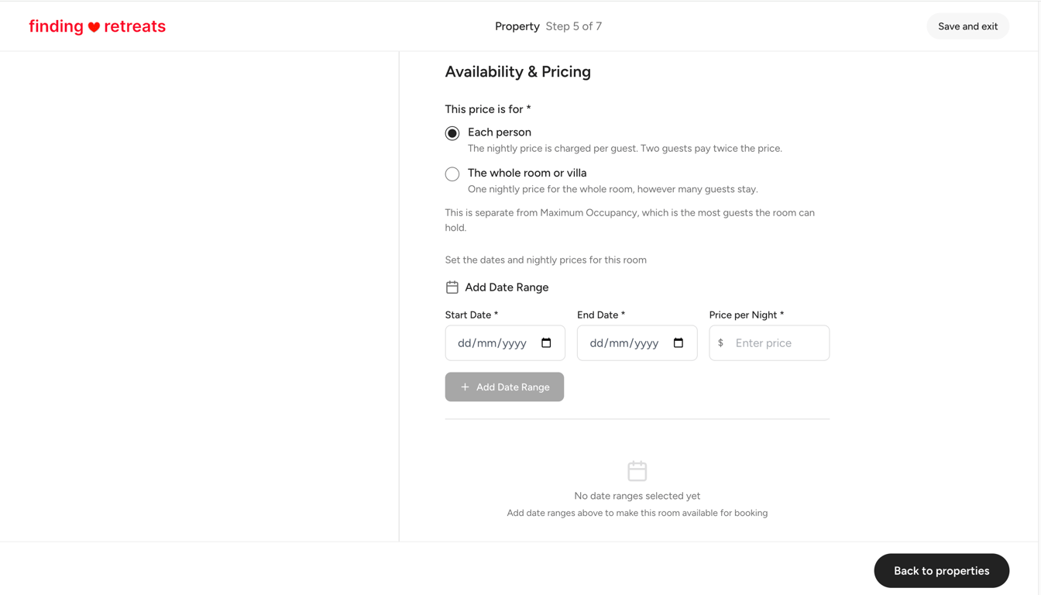1041x595 pixels.
Task: Focus the Price per Night input
Action: [x=769, y=342]
